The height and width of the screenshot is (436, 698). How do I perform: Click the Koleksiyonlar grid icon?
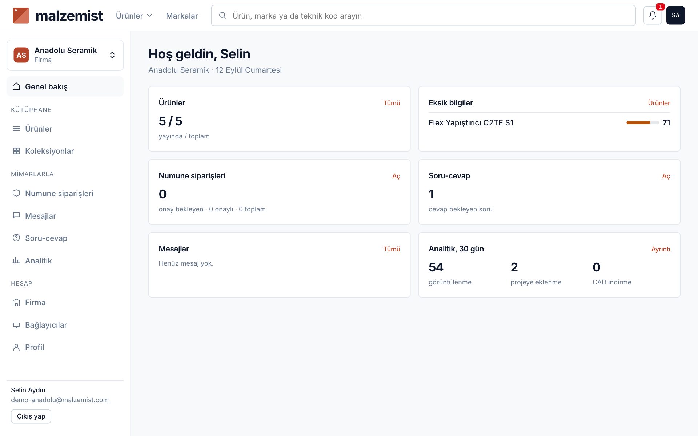tap(16, 151)
